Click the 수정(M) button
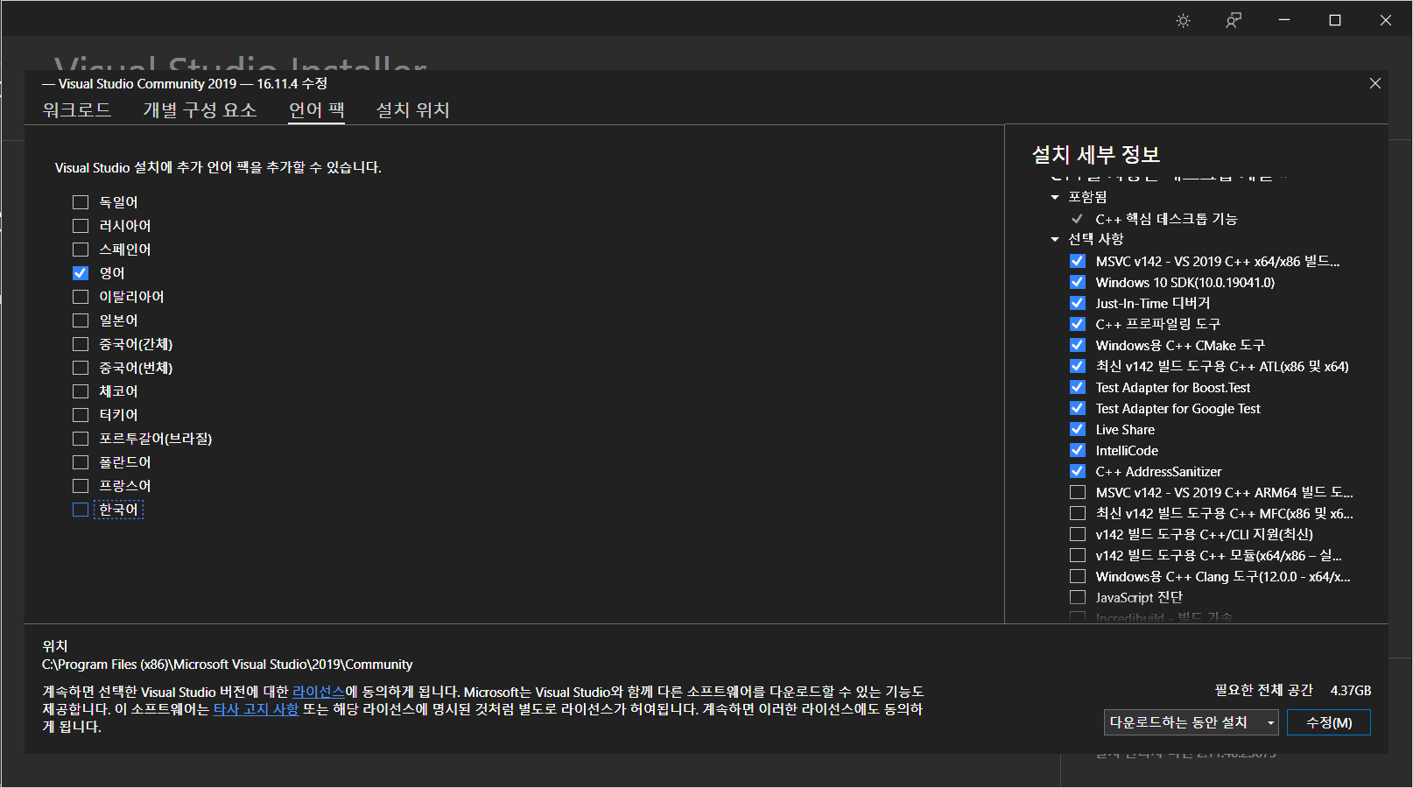Image resolution: width=1413 pixels, height=788 pixels. [1329, 722]
